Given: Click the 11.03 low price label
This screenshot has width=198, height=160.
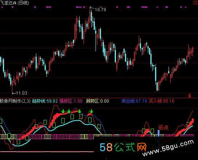Looking at the screenshot, I should tap(21, 93).
